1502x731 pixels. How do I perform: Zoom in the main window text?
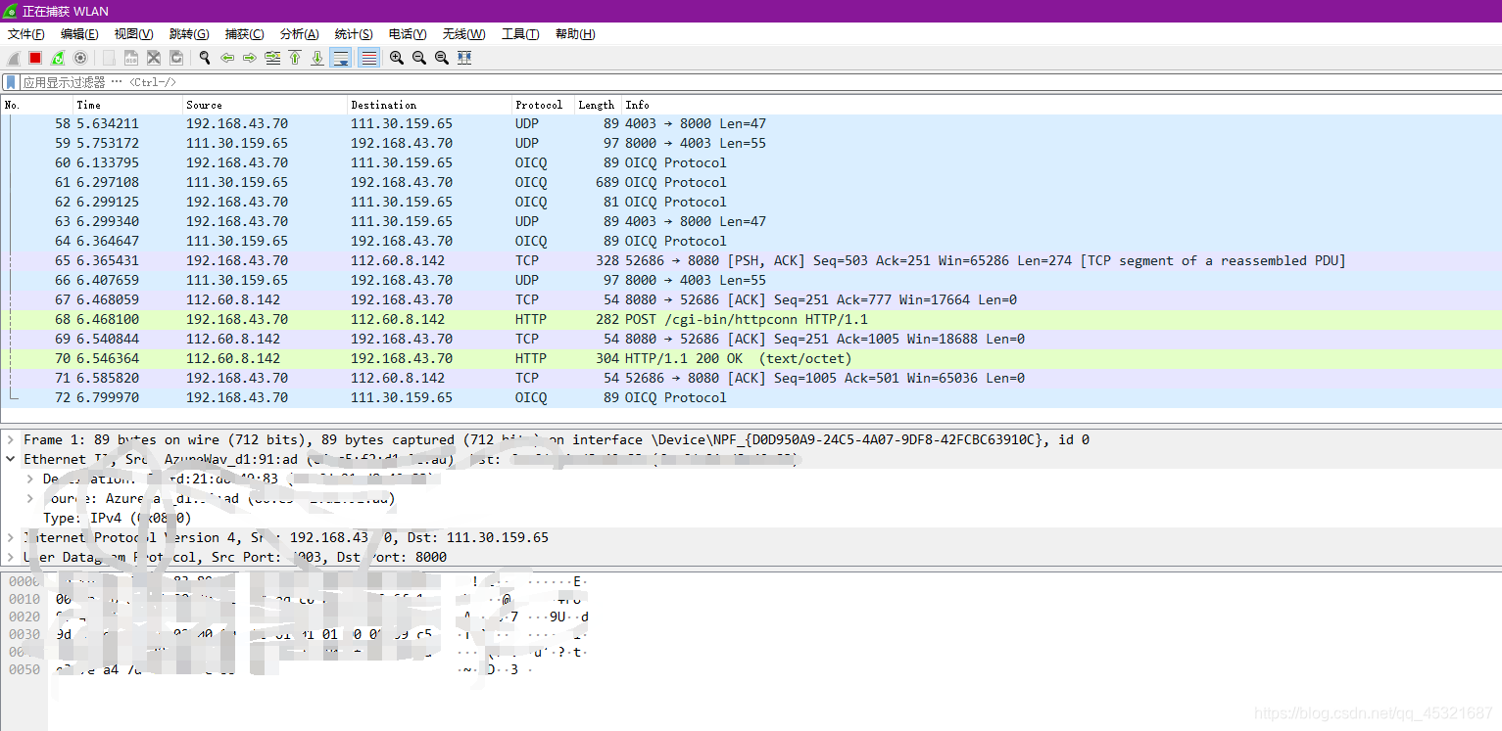[x=397, y=58]
